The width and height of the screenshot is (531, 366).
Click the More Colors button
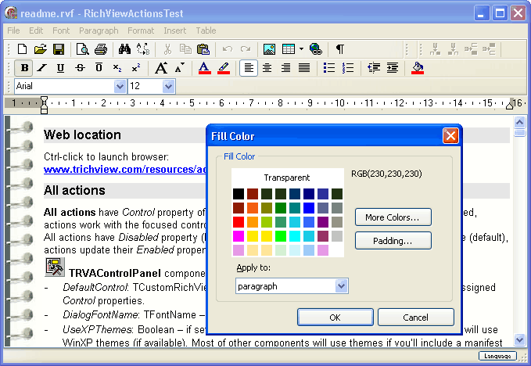click(x=393, y=217)
